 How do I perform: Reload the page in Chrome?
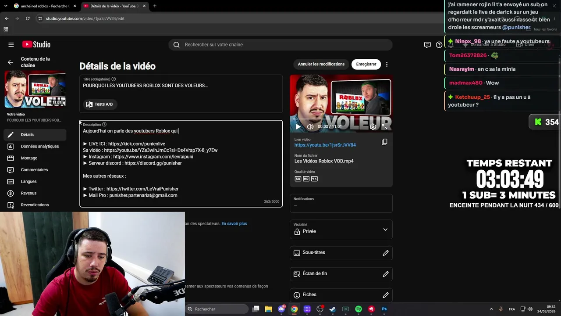point(28,18)
